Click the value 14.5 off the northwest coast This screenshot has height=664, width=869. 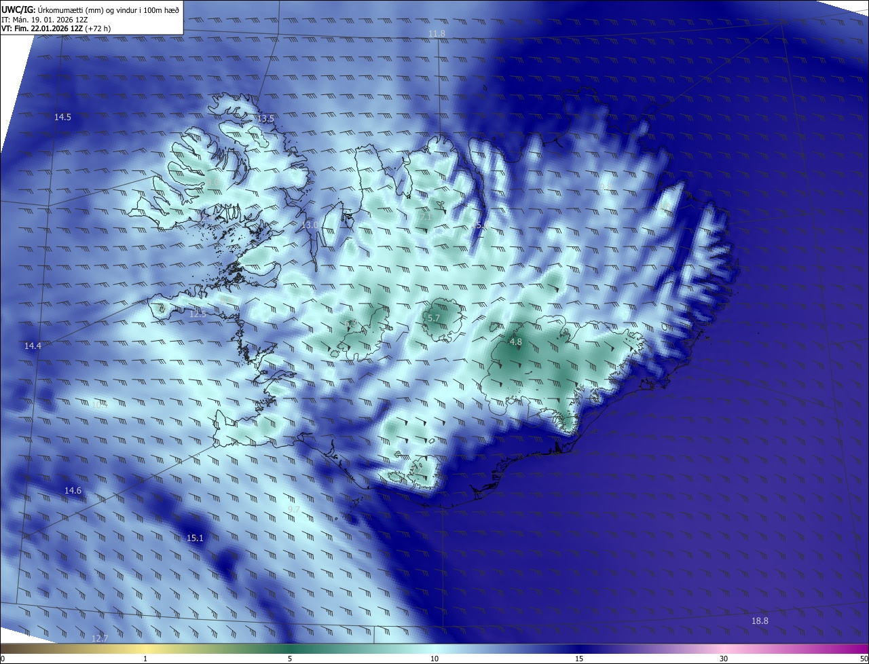pyautogui.click(x=62, y=117)
